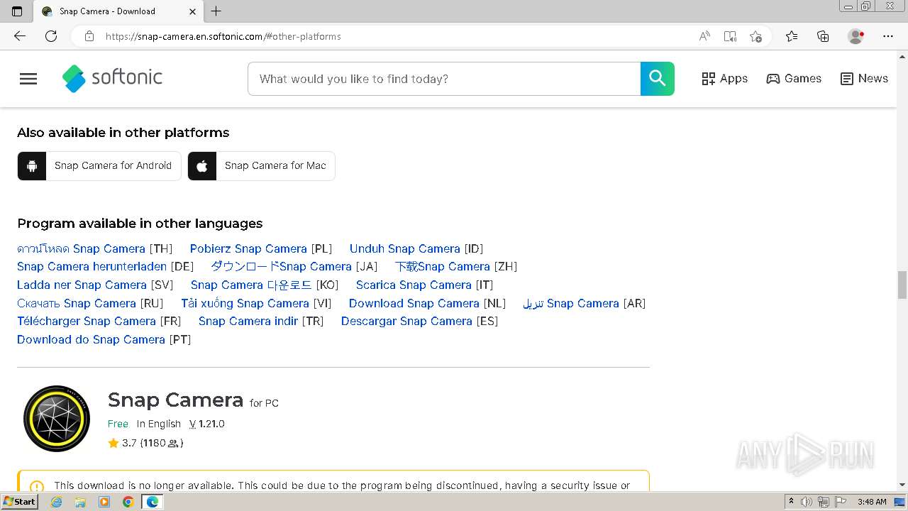Open the Collections icon
908x511 pixels.
(x=823, y=36)
